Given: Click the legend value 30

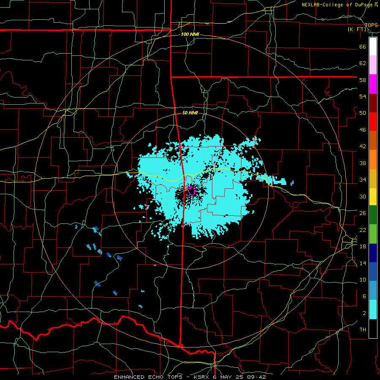Looking at the screenshot, I should (363, 196).
